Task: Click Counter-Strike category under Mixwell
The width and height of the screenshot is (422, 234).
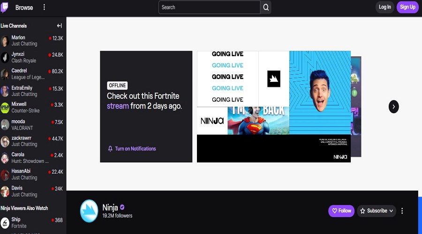Action: pyautogui.click(x=25, y=111)
